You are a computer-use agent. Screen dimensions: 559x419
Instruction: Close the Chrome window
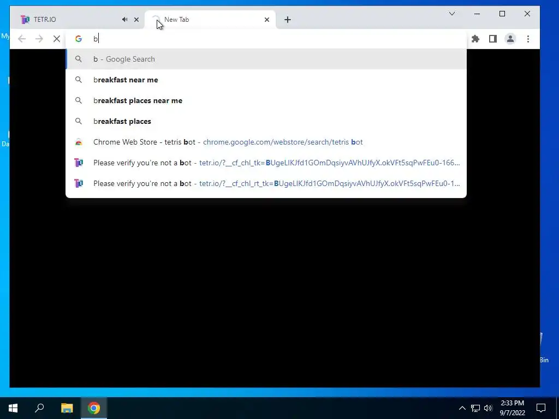pos(527,14)
